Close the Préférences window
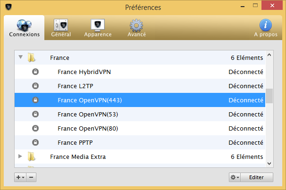This screenshot has height=190, width=286. 272,5
